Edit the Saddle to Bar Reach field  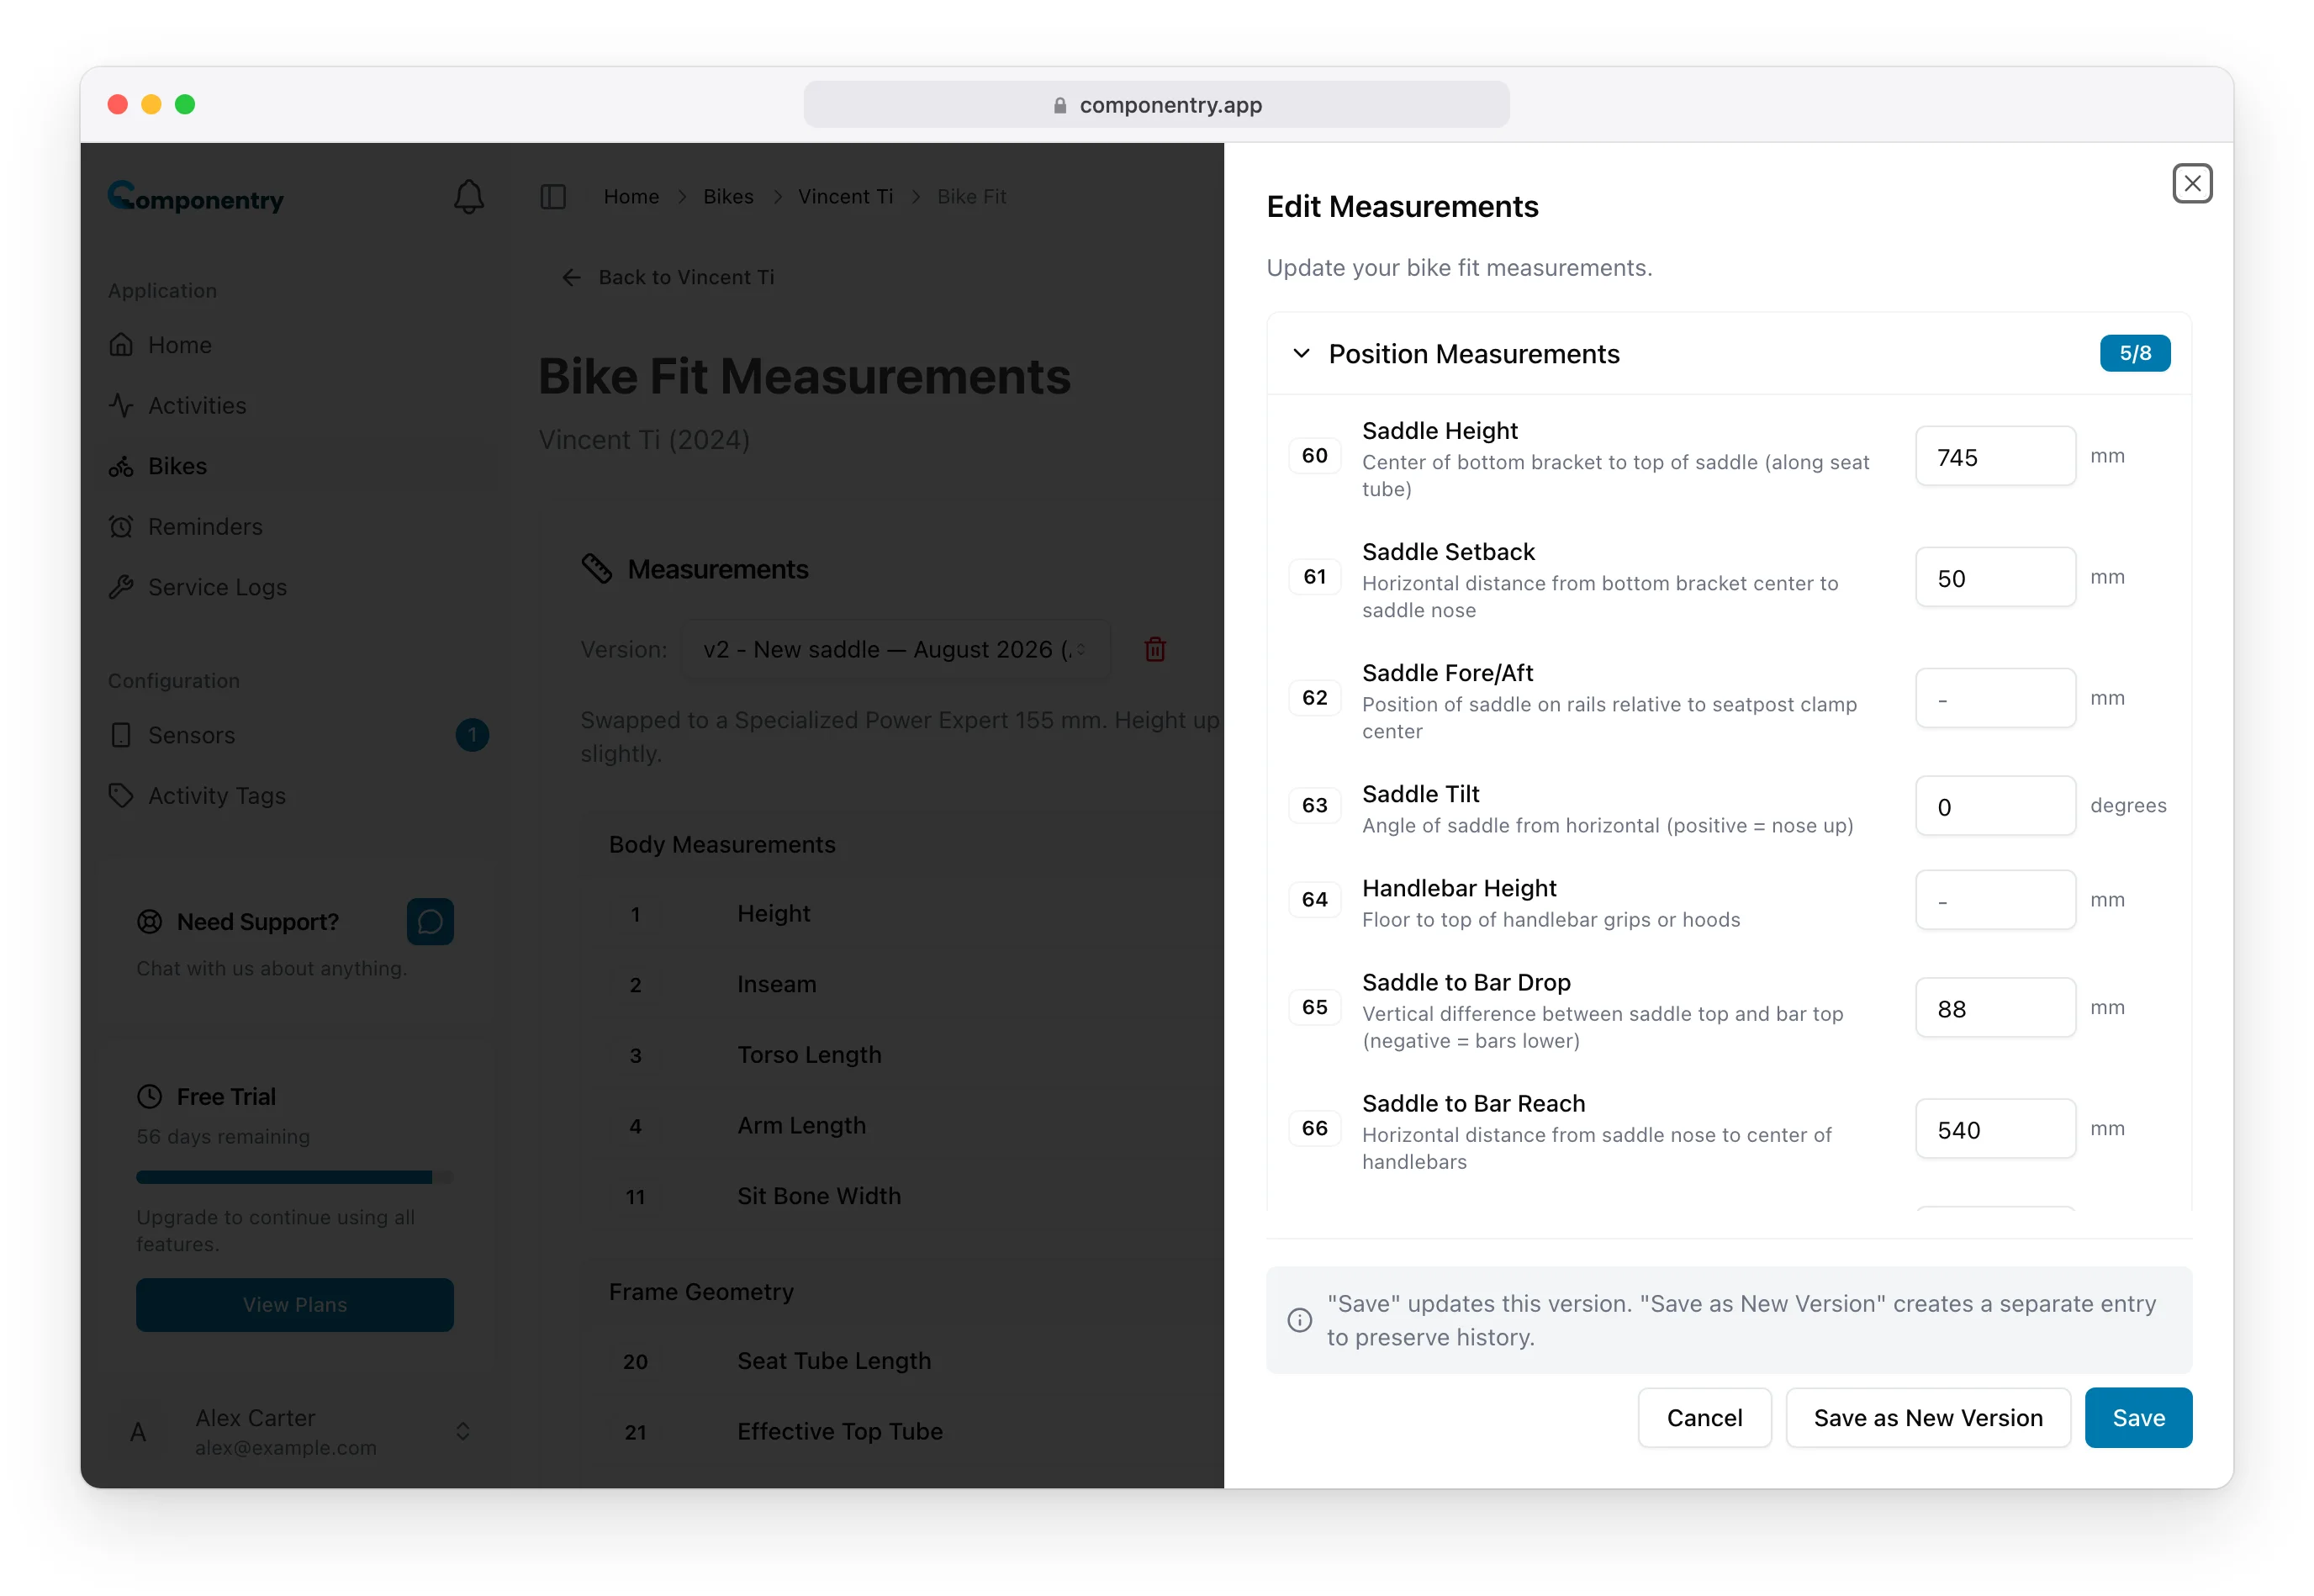(1995, 1129)
